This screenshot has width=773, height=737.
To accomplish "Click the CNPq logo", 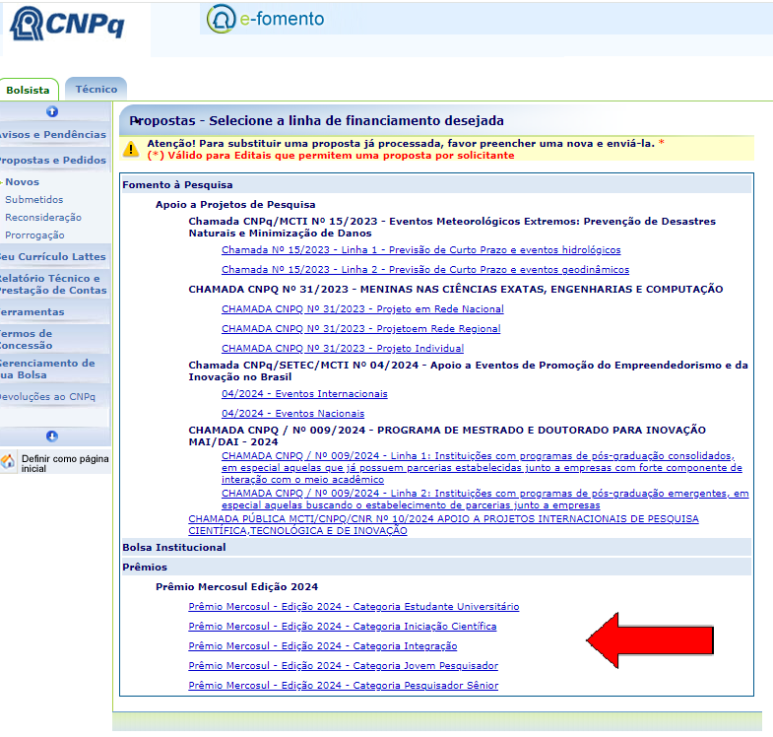I will [x=67, y=26].
